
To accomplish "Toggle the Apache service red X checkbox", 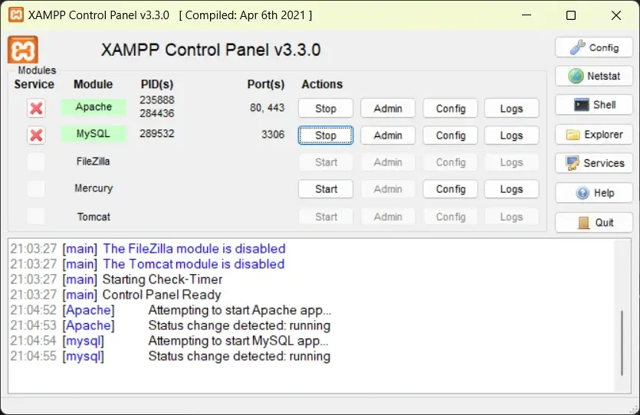I will (36, 108).
